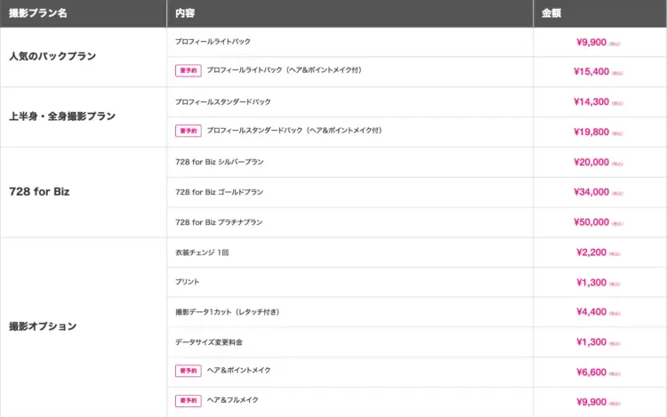Click the ¥14,300 price
667x417 pixels.
pos(591,101)
